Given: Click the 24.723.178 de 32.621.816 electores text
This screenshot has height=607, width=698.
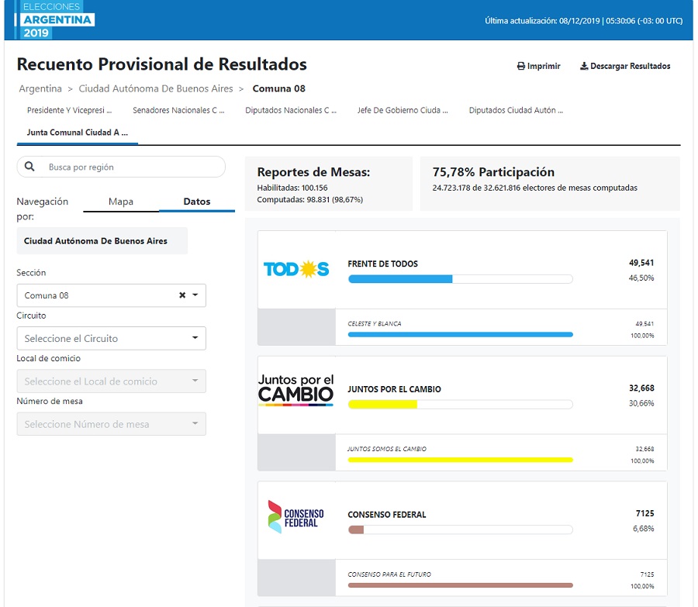Looking at the screenshot, I should (x=534, y=188).
